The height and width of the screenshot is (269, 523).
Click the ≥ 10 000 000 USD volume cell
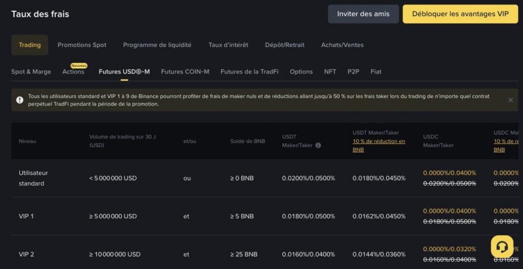(114, 254)
